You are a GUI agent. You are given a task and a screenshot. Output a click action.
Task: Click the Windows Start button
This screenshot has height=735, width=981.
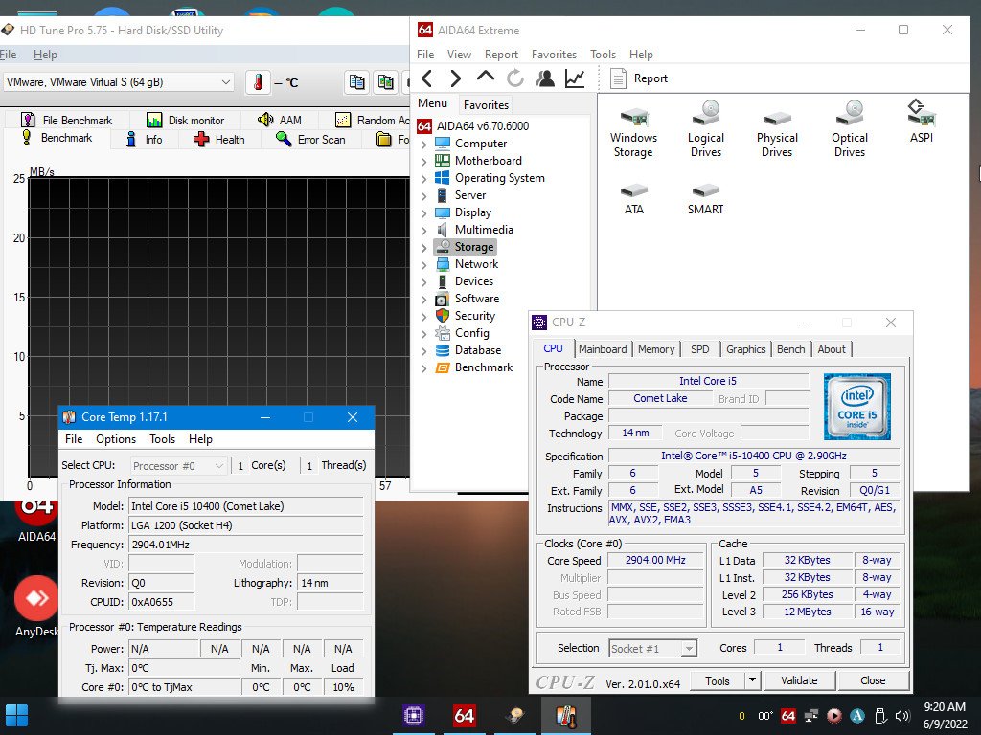17,716
